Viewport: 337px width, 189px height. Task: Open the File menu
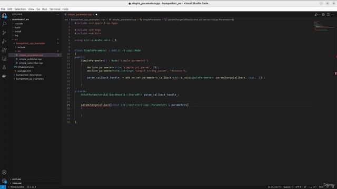pyautogui.click(x=3, y=9)
